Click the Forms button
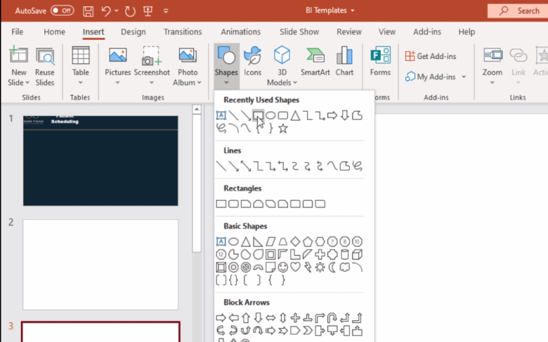This screenshot has width=548, height=342. coord(380,62)
